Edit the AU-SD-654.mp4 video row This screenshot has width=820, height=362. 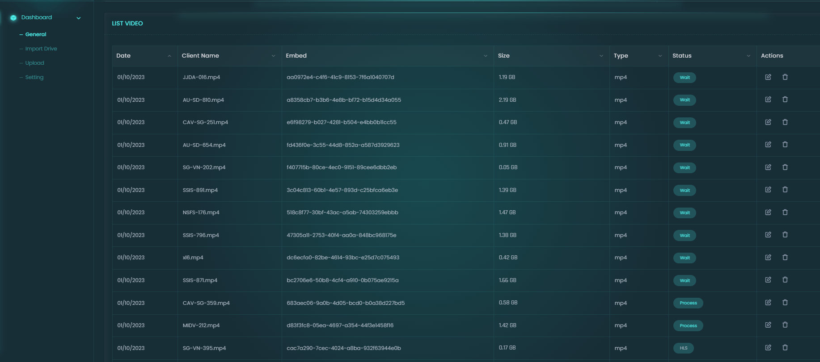click(768, 145)
